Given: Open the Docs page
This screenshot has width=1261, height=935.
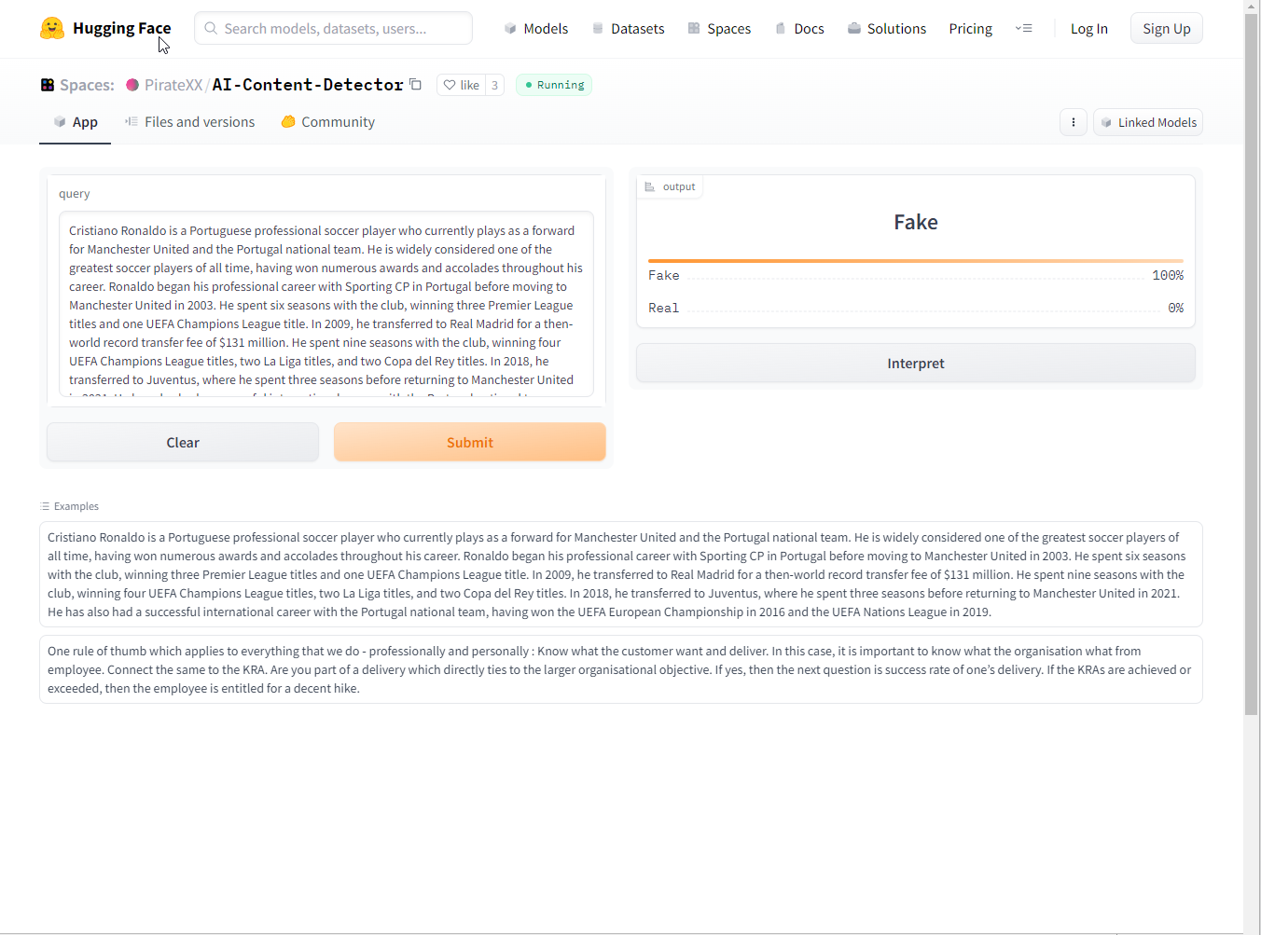Looking at the screenshot, I should coord(799,29).
